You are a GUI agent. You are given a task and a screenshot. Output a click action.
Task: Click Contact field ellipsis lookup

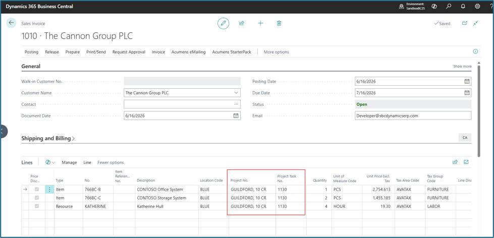click(x=236, y=104)
